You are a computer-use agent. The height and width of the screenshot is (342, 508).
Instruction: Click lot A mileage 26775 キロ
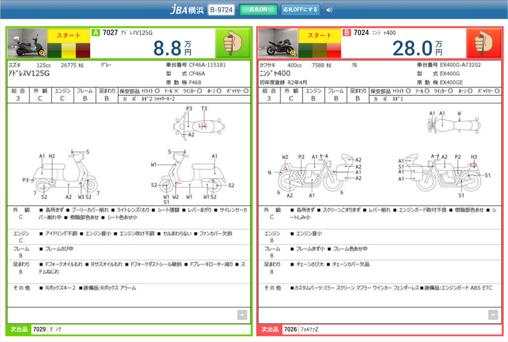coord(72,65)
